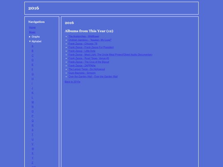Open alphabet letter G

tap(33, 74)
